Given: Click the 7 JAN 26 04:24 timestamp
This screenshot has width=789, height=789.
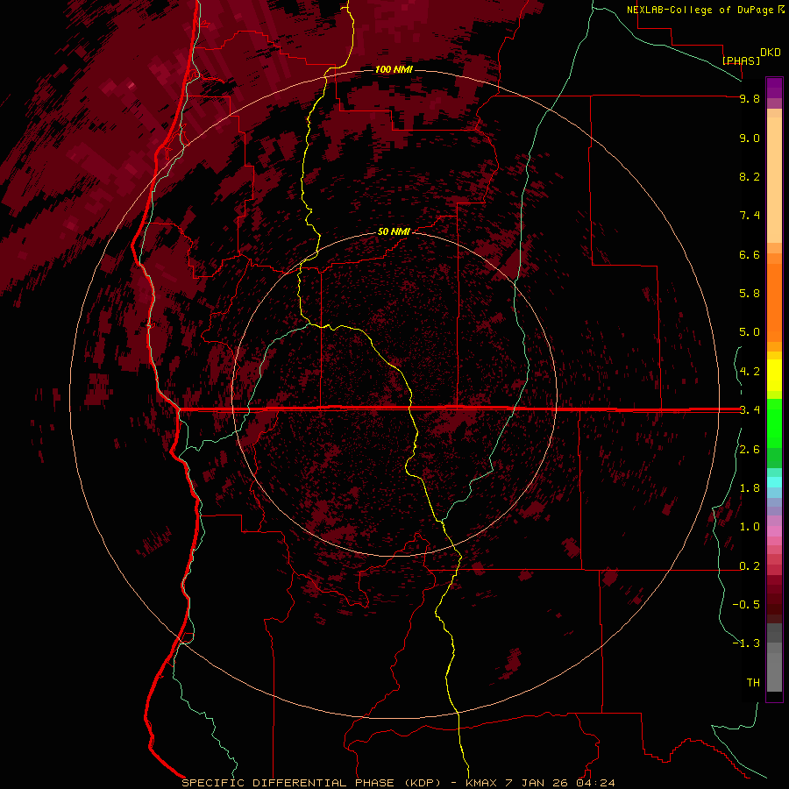Looking at the screenshot, I should tap(560, 783).
